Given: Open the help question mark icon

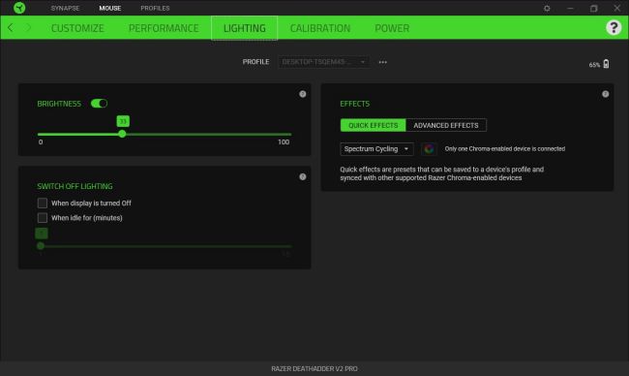Looking at the screenshot, I should tap(614, 27).
